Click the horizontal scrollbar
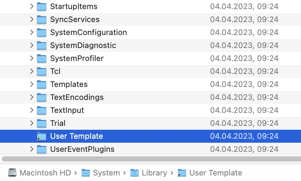Screen dimensions: 301x181 (151, 159)
